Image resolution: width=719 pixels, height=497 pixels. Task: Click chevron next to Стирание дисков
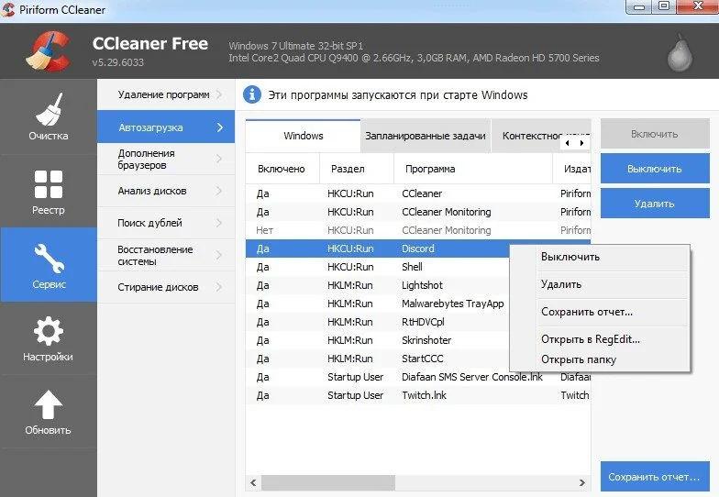(219, 287)
